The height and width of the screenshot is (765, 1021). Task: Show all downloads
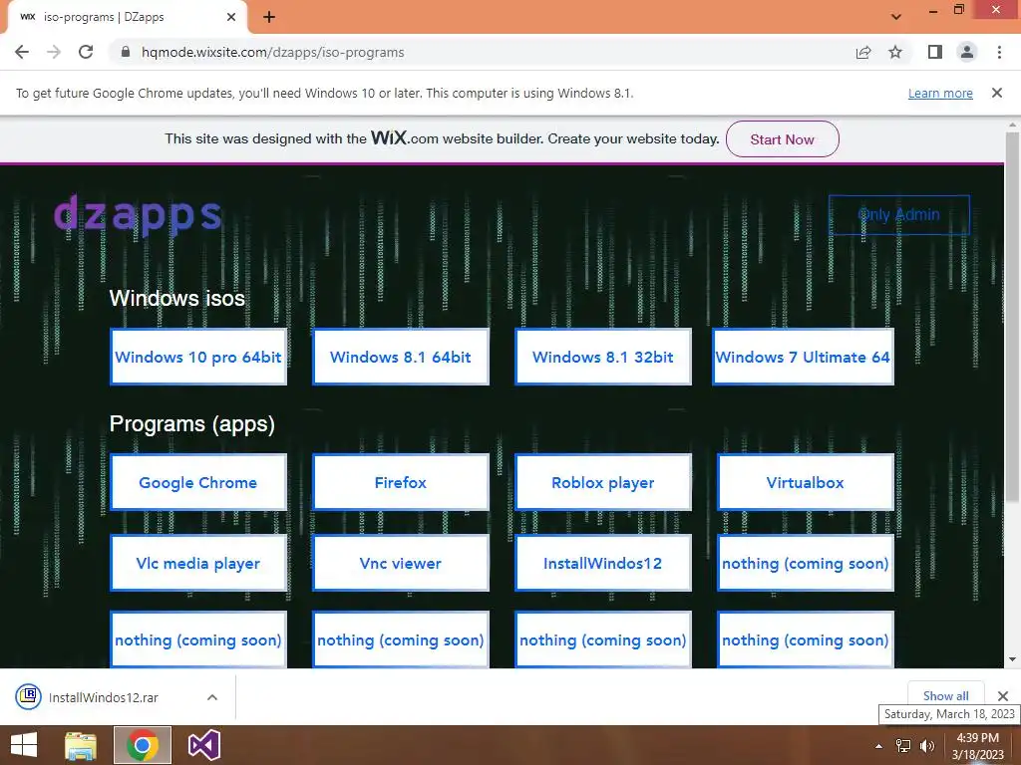click(x=945, y=695)
